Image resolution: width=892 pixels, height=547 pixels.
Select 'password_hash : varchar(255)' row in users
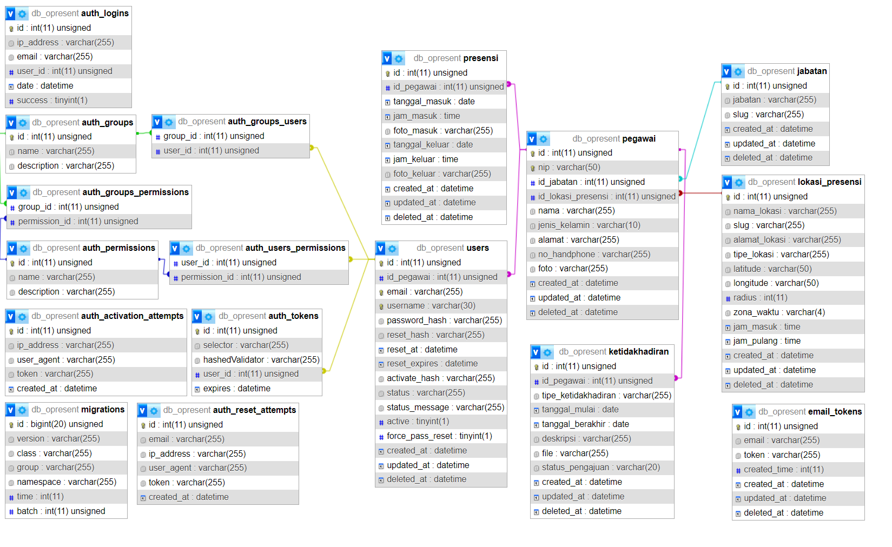click(x=441, y=321)
